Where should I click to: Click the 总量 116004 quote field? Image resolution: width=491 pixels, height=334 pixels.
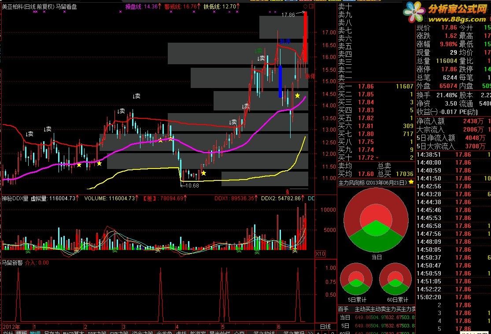pos(437,61)
